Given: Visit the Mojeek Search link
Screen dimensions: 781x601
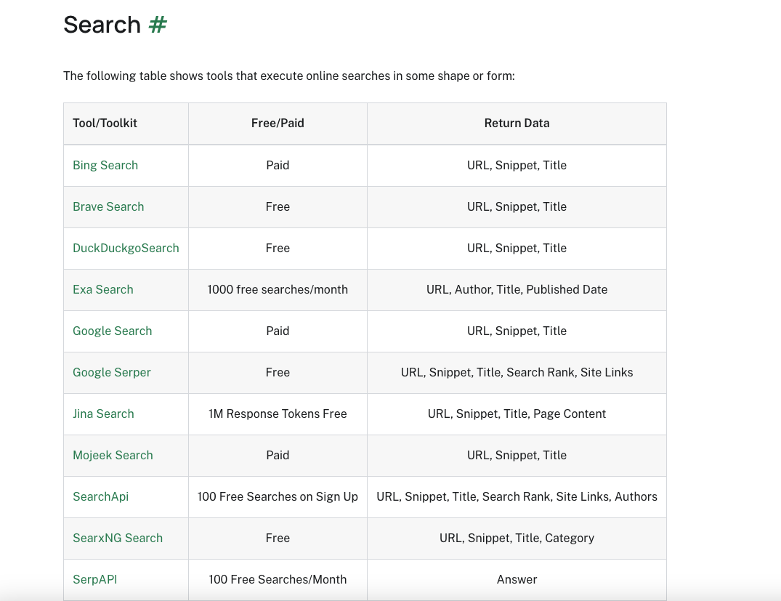Looking at the screenshot, I should coord(113,455).
